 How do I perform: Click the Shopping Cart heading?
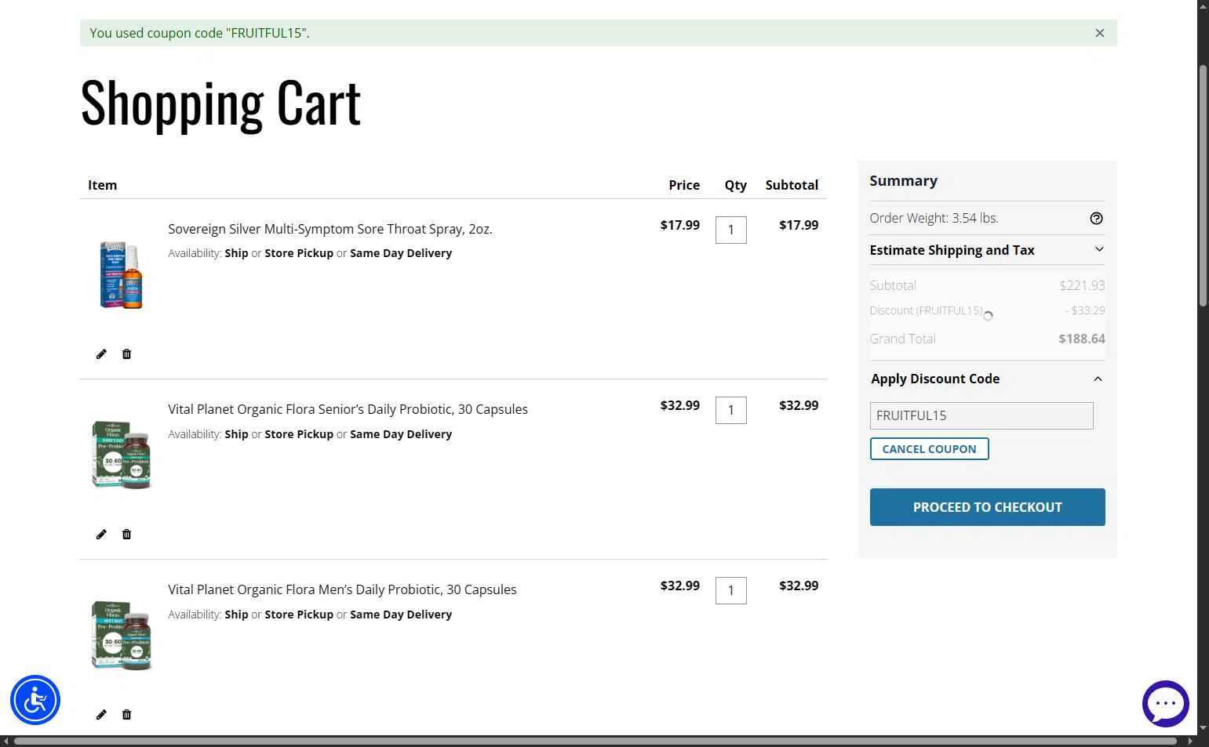click(x=220, y=103)
